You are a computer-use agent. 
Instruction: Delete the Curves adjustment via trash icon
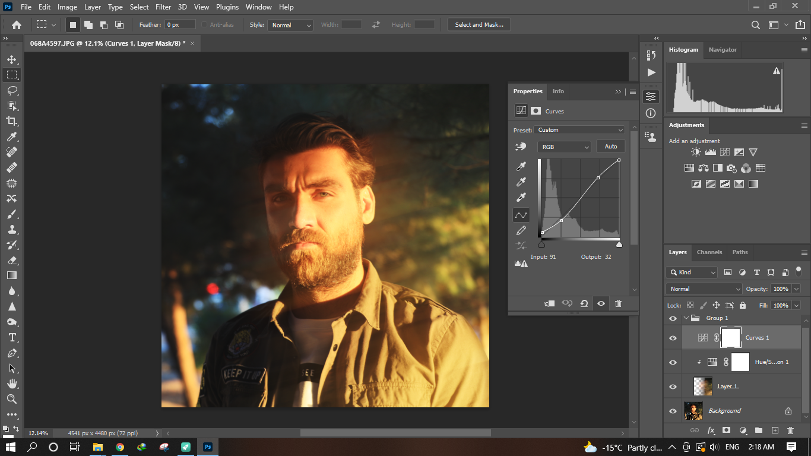pyautogui.click(x=618, y=303)
